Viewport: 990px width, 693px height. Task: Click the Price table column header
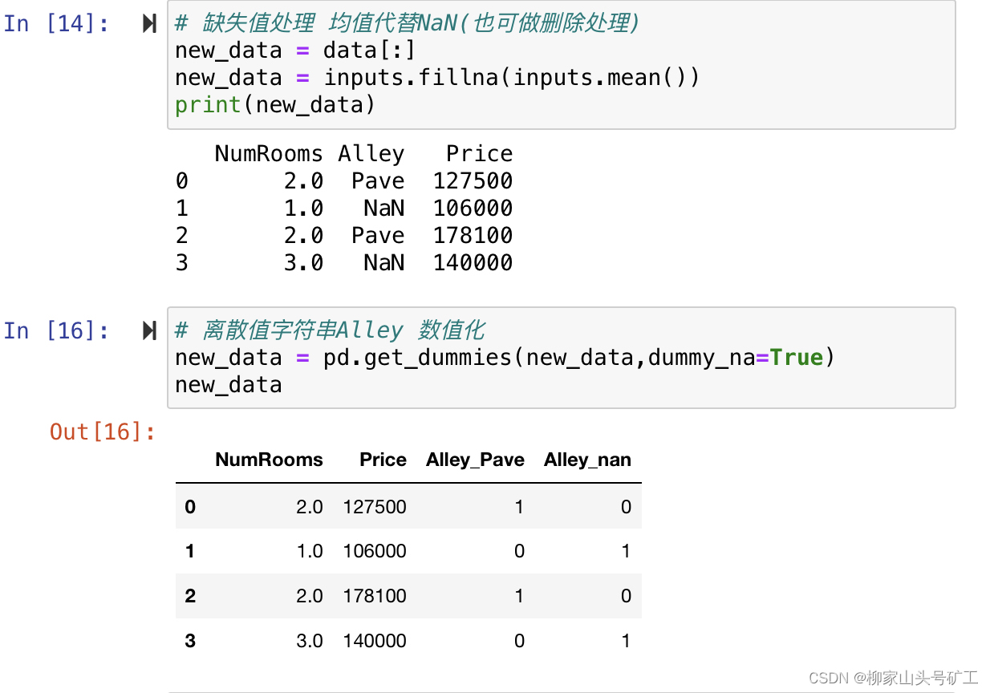point(383,460)
